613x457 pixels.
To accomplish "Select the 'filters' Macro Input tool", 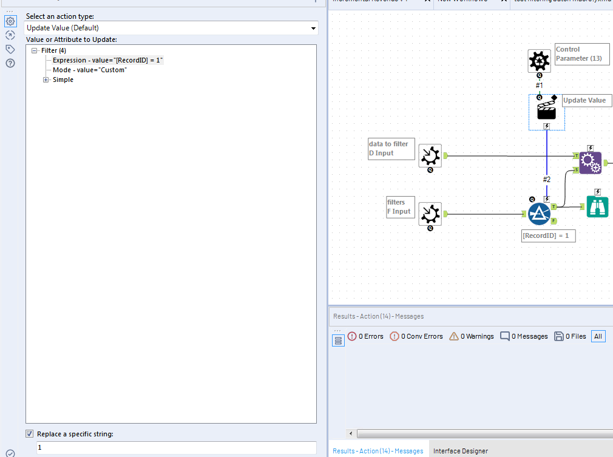I will [x=430, y=214].
